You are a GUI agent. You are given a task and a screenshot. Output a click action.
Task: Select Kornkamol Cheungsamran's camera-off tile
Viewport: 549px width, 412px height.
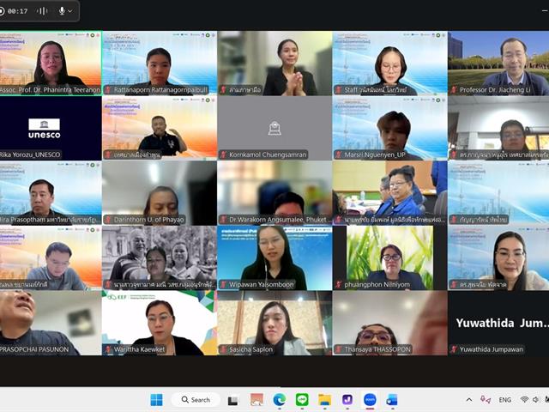click(274, 128)
